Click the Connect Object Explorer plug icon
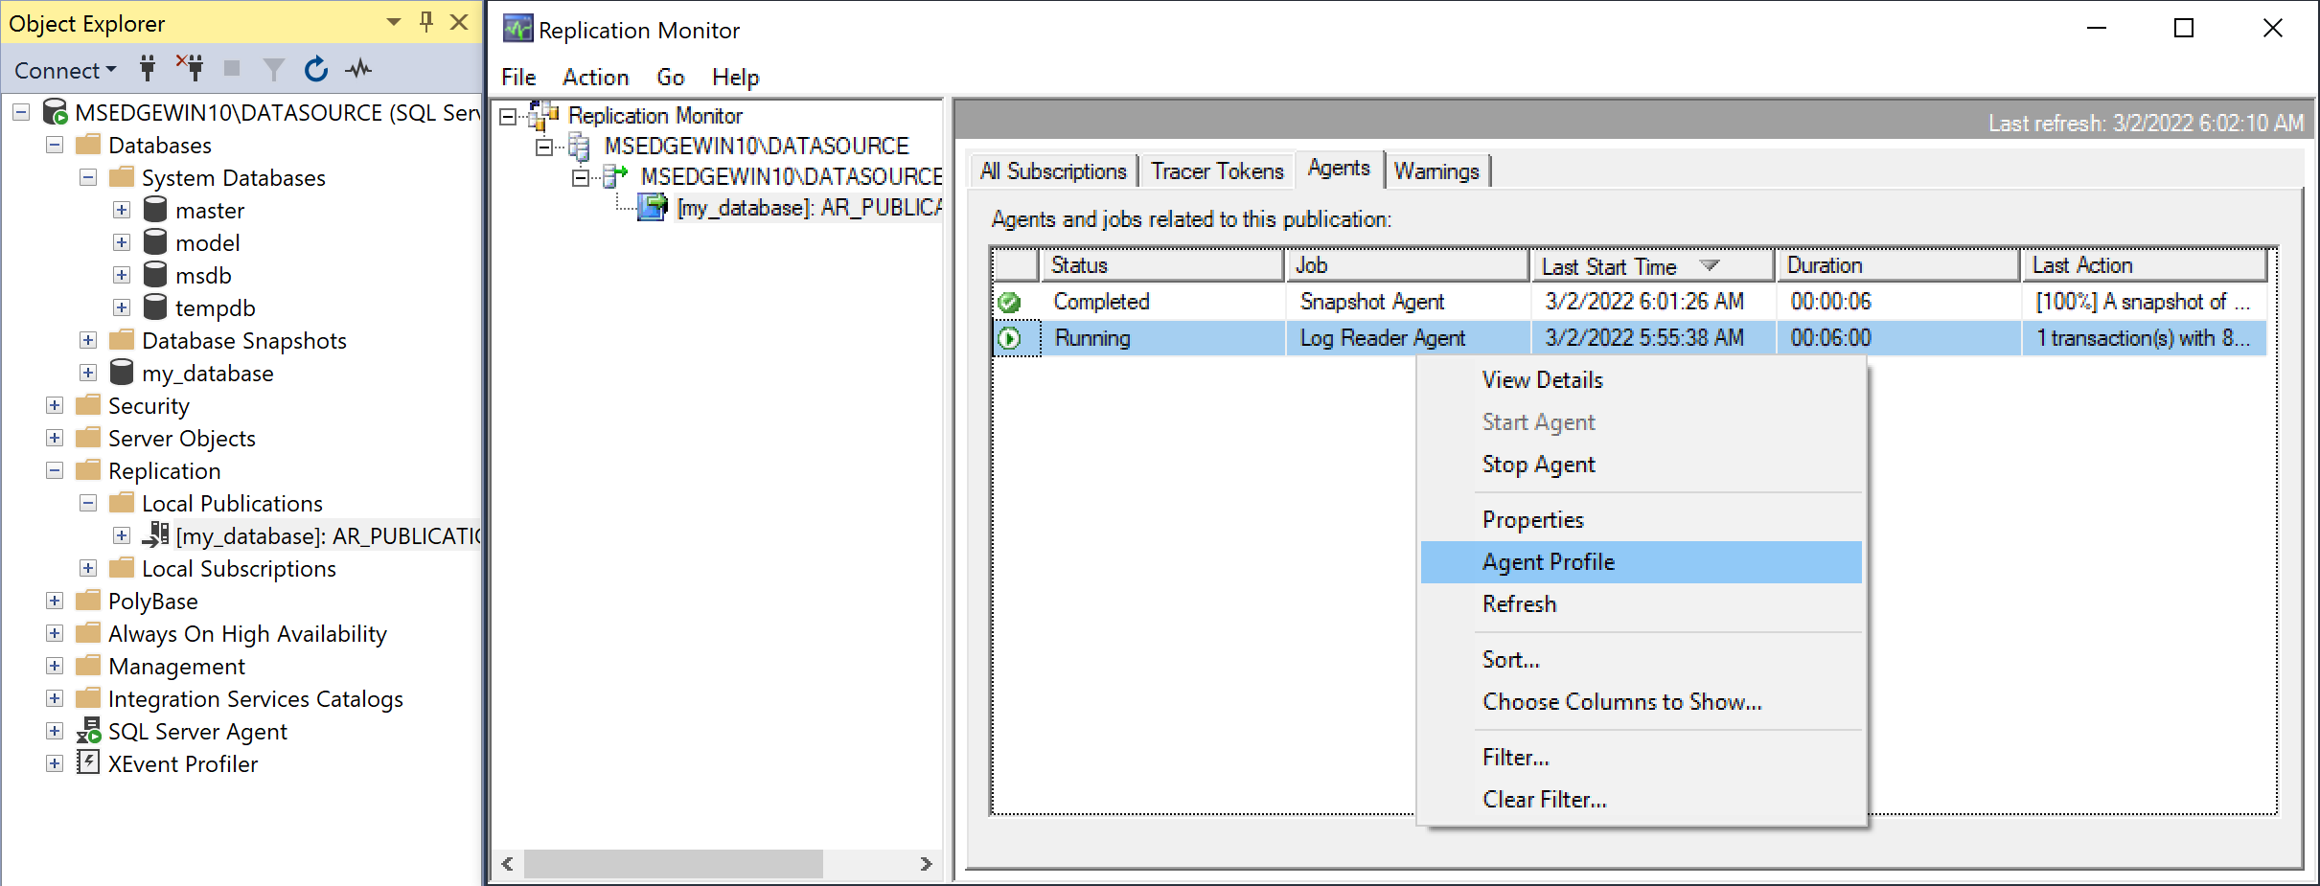Screen dimensions: 2320x886 (x=147, y=68)
